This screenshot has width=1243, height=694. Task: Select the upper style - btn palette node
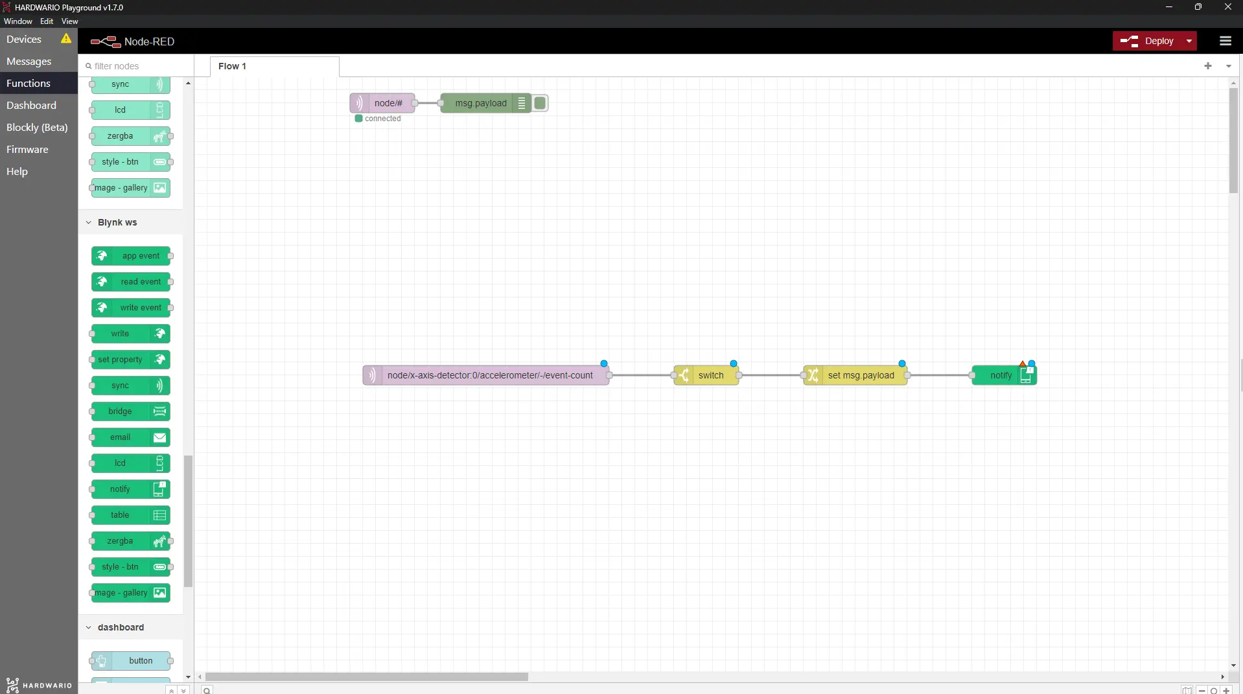point(131,162)
